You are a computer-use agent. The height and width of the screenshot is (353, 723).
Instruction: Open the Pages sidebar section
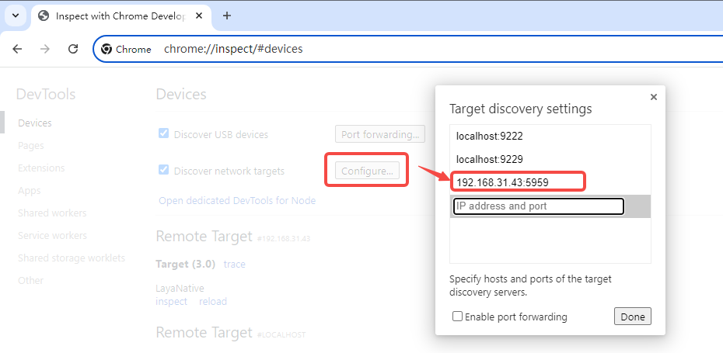click(31, 145)
